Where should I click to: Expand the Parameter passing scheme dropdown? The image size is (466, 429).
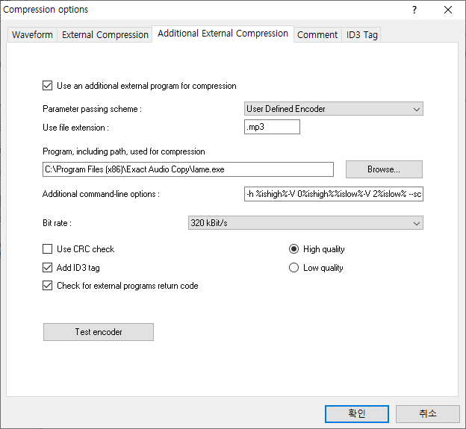334,109
